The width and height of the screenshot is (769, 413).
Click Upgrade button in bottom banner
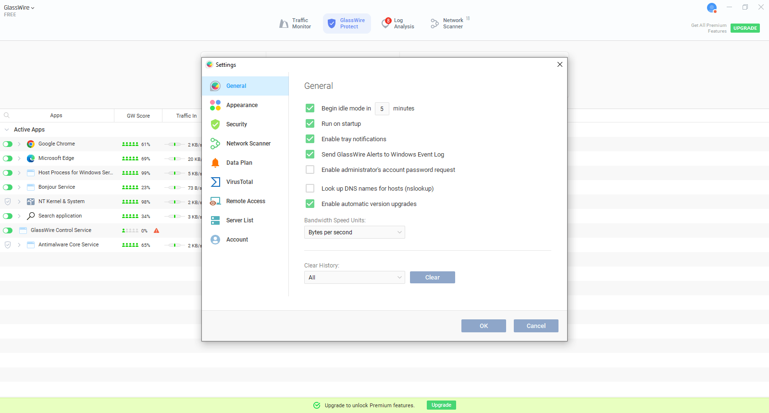pyautogui.click(x=441, y=405)
